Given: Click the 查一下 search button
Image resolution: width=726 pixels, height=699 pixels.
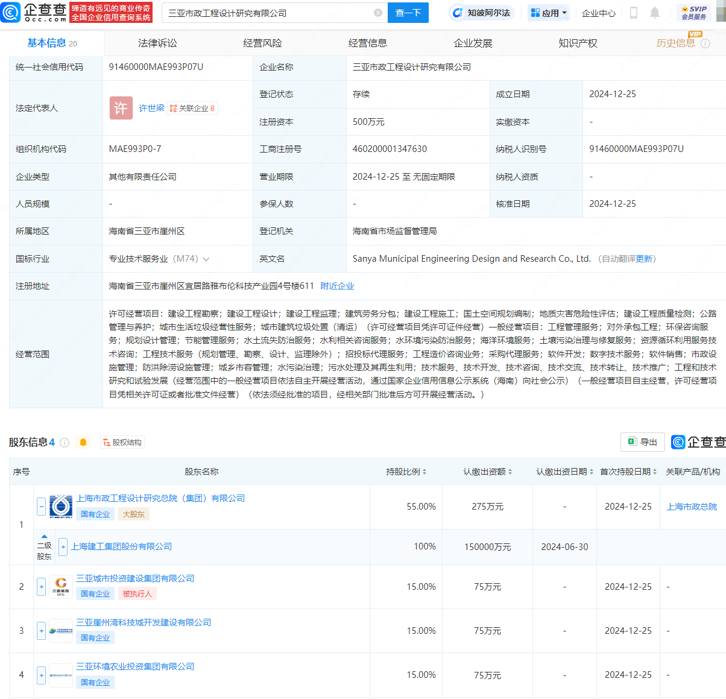Looking at the screenshot, I should coord(408,13).
